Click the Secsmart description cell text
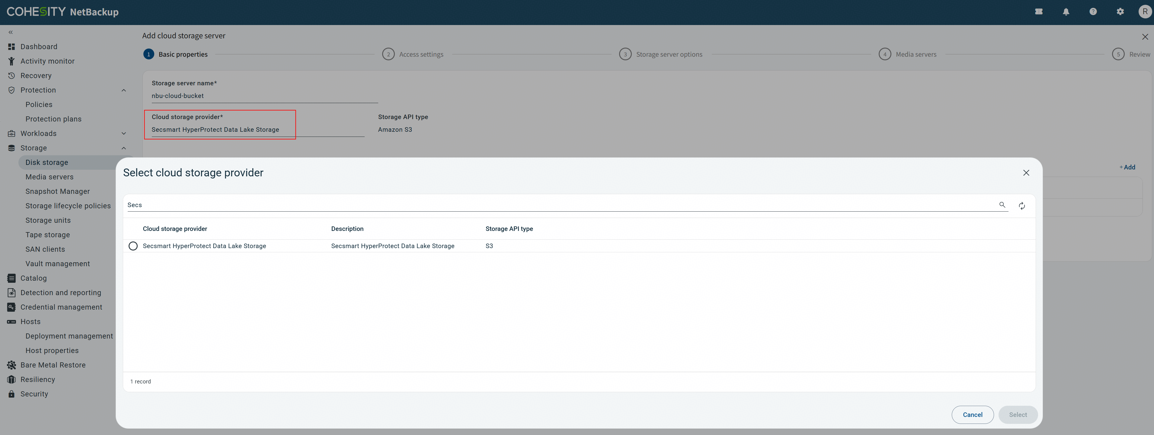1154x435 pixels. tap(392, 246)
